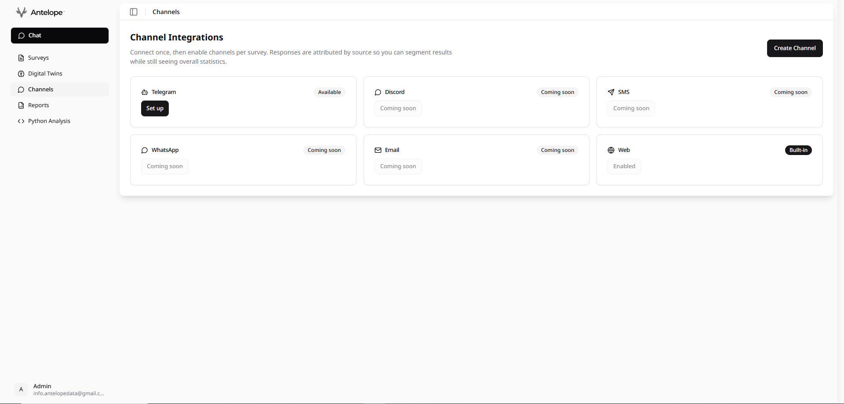Click the Reports icon in sidebar

pos(21,105)
